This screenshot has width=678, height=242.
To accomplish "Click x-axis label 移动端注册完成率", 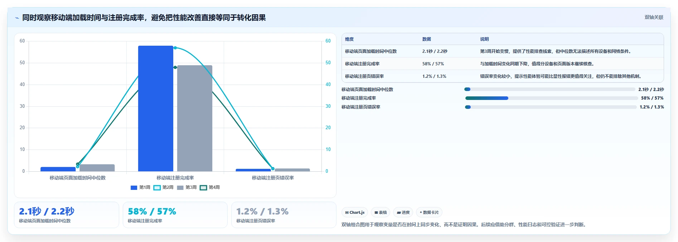I will click(175, 178).
